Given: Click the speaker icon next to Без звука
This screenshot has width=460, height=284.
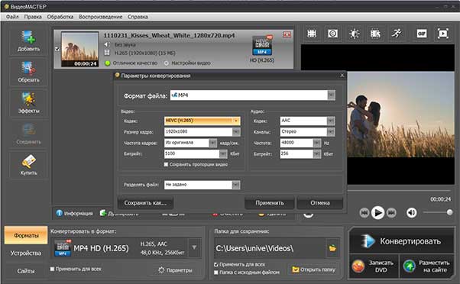Looking at the screenshot, I should [x=107, y=44].
